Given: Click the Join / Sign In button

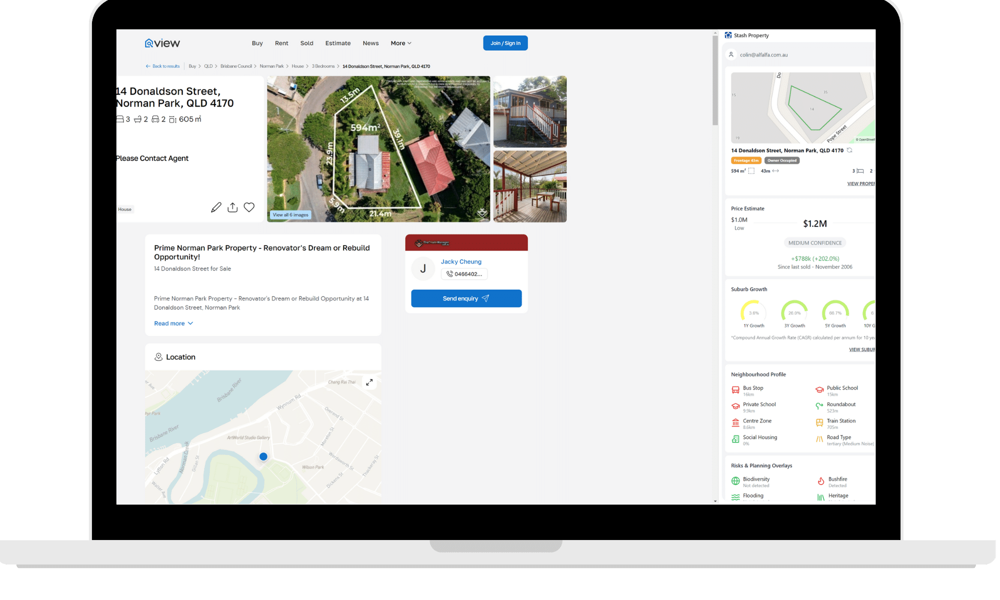Looking at the screenshot, I should tap(505, 43).
